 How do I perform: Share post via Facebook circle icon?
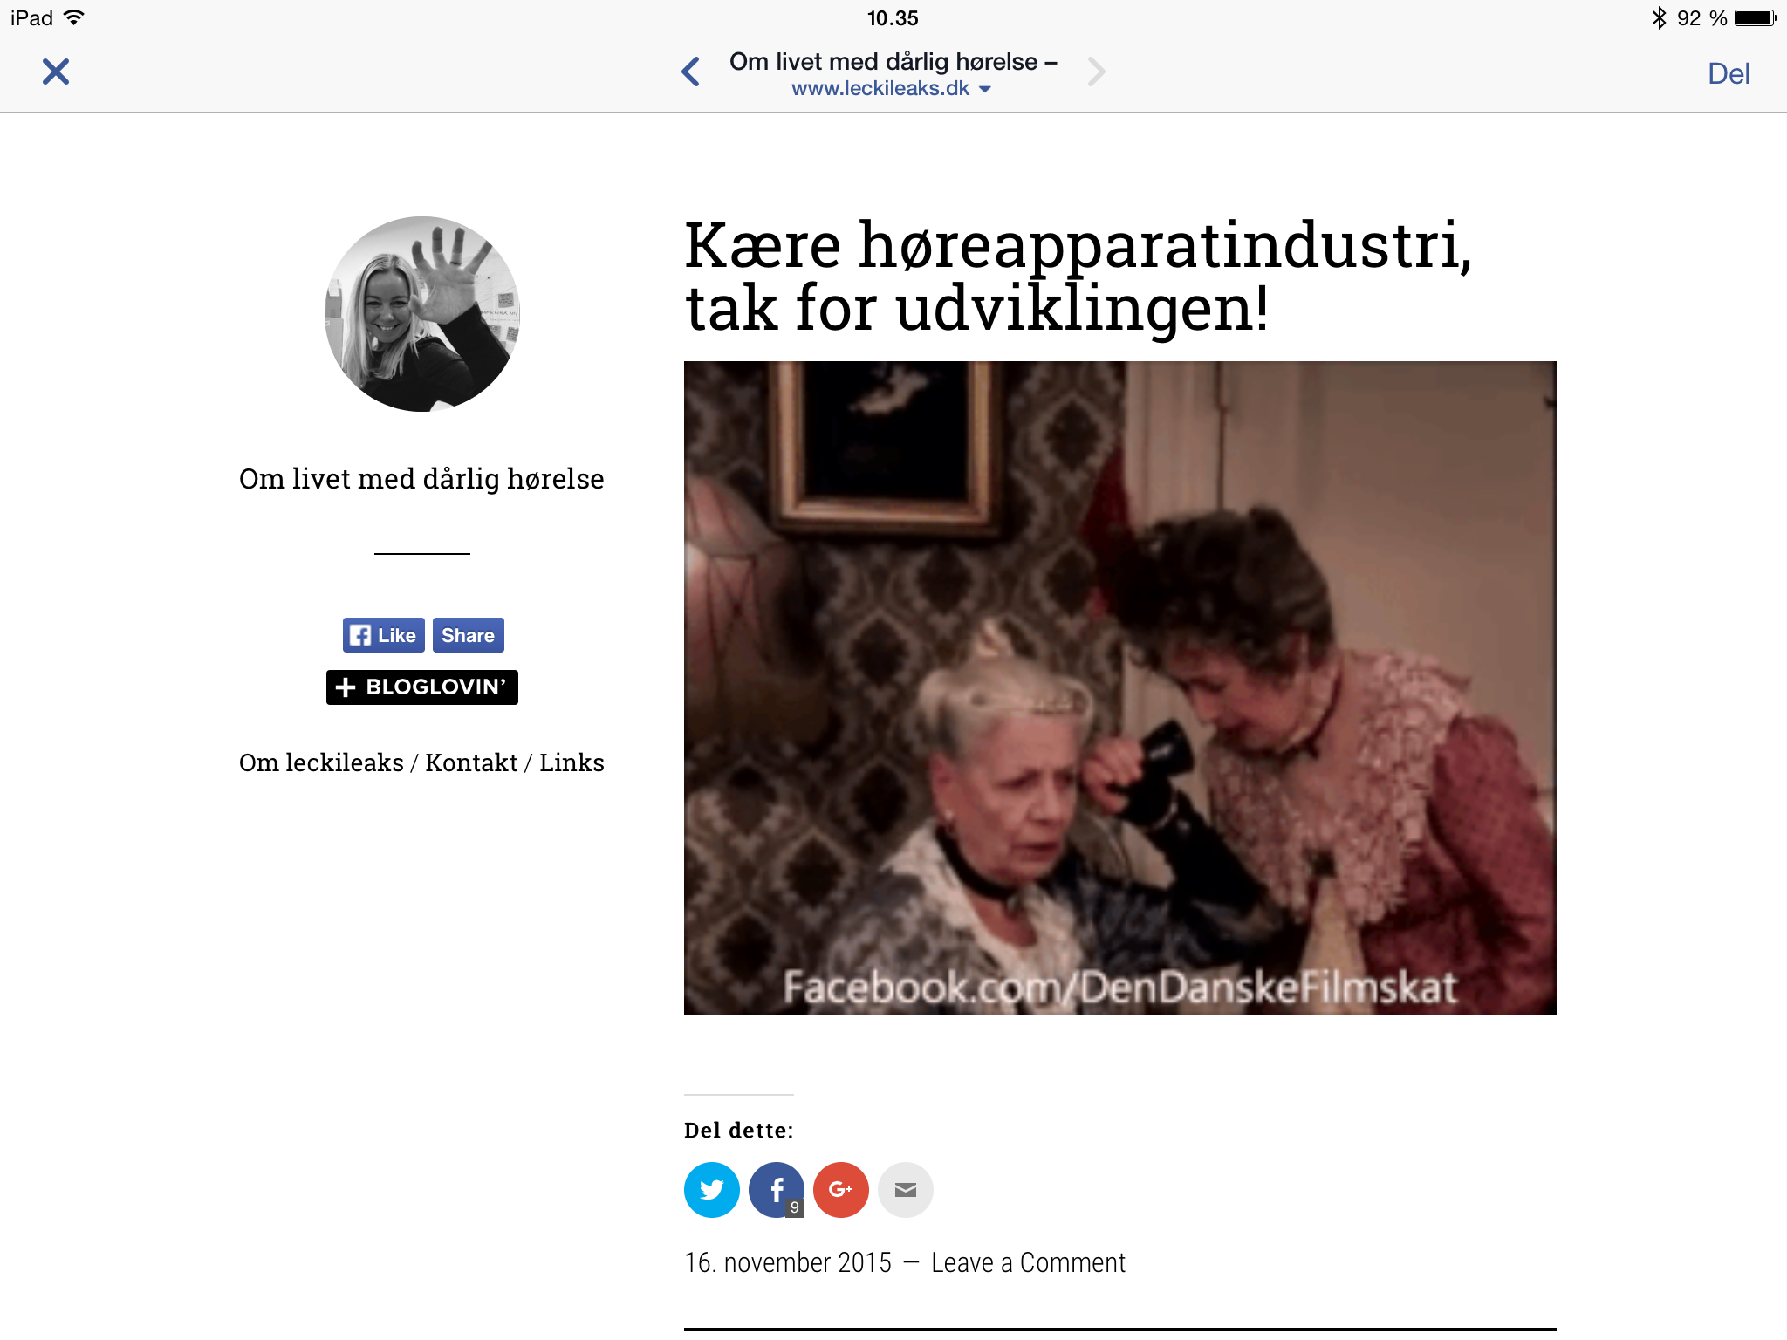click(x=777, y=1189)
